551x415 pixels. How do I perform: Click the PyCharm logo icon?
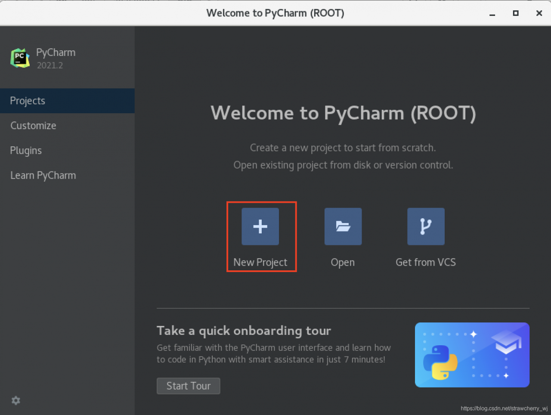pos(20,58)
